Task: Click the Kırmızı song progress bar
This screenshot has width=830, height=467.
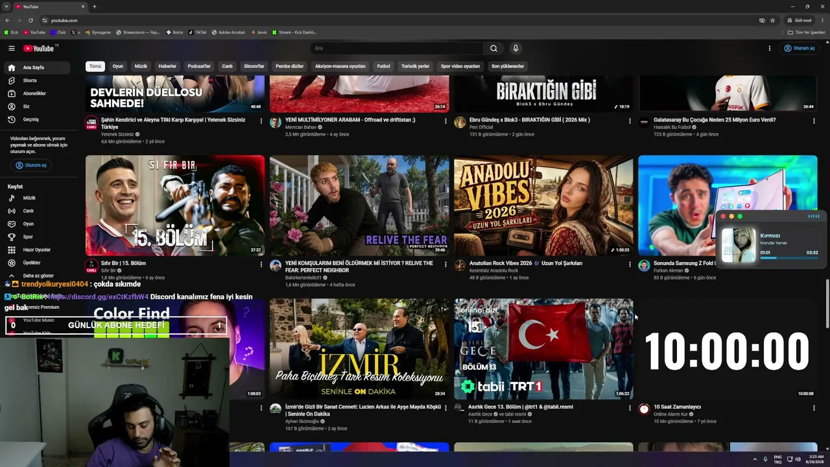Action: point(788,257)
